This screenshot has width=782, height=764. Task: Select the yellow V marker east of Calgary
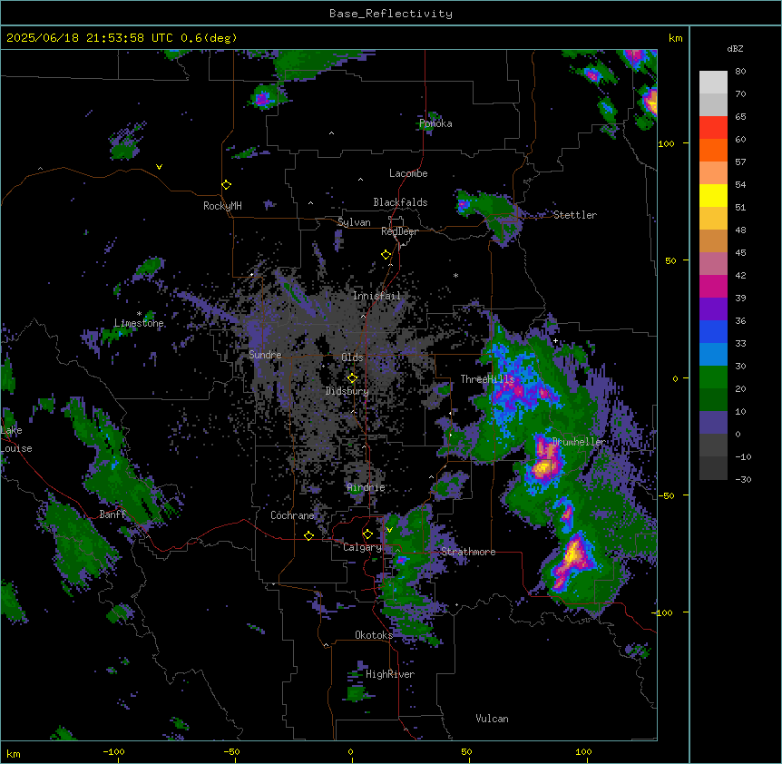tap(389, 530)
